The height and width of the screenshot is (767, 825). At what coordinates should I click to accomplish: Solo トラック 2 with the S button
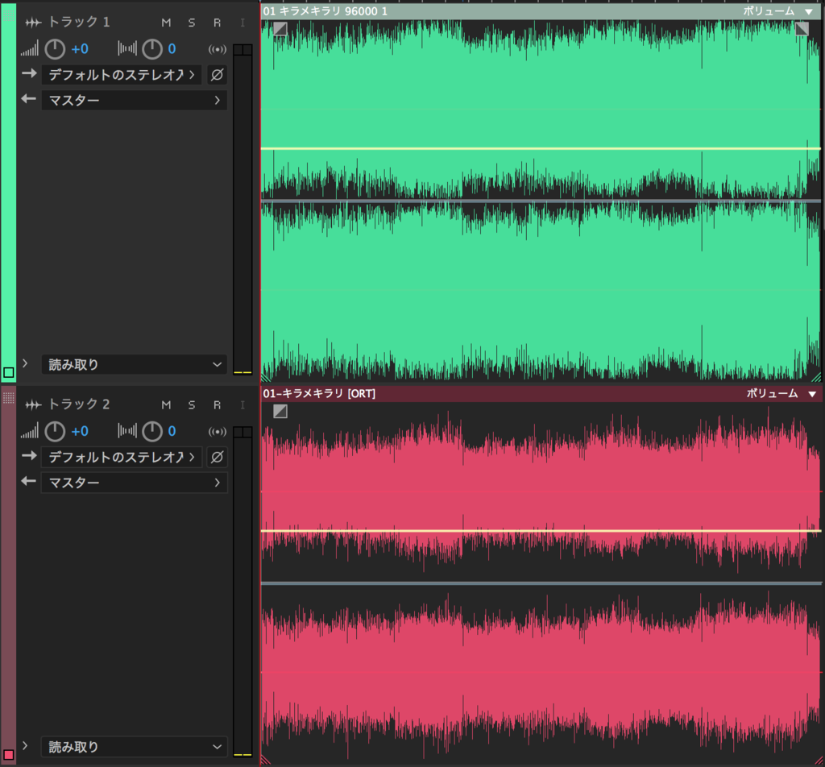192,405
